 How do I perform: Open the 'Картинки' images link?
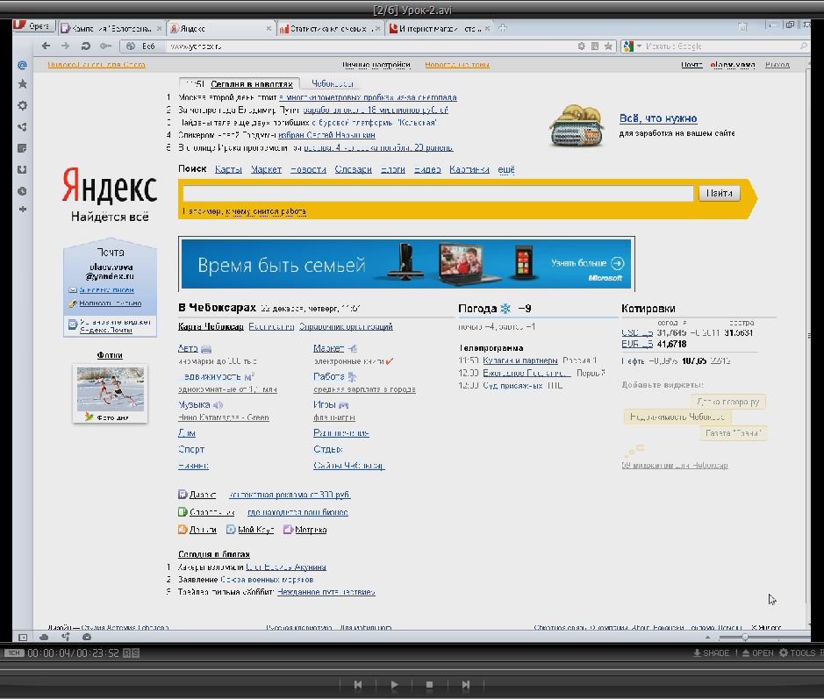(469, 169)
